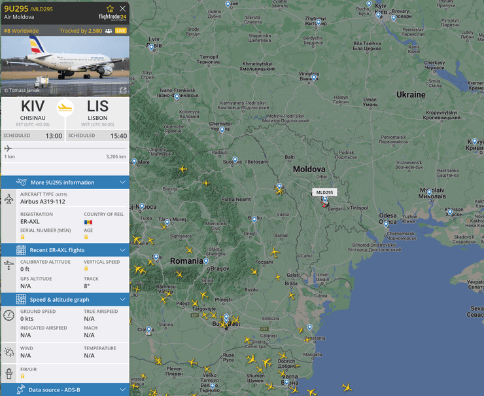Click the flight progress bar plane indicator
This screenshot has width=484, height=396.
pos(8,149)
